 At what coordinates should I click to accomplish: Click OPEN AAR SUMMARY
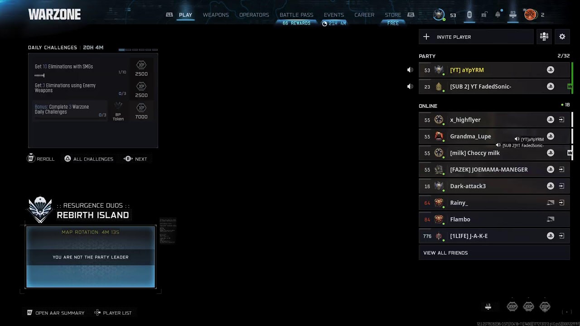(x=56, y=313)
